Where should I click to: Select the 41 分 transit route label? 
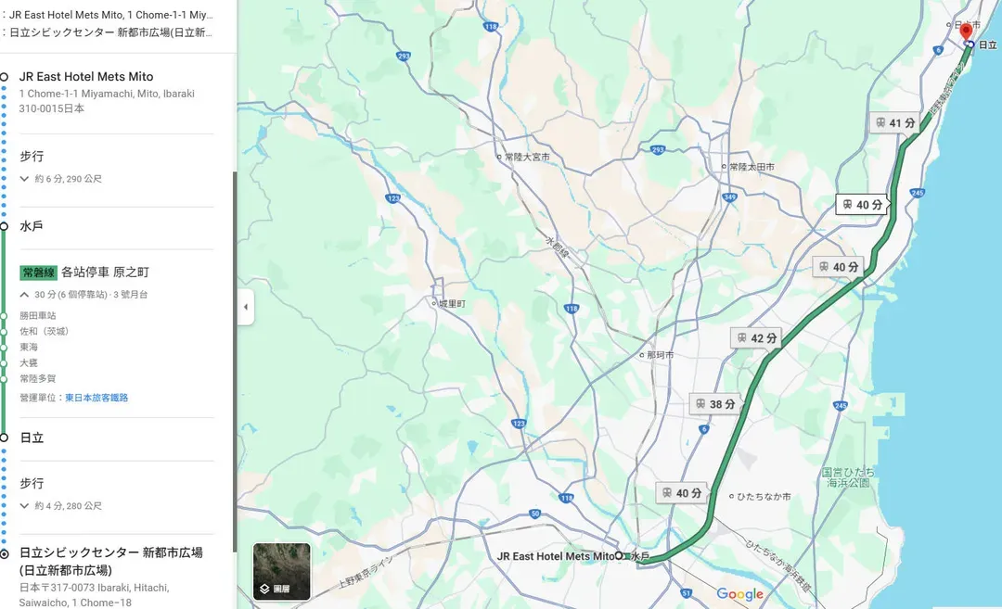point(895,122)
